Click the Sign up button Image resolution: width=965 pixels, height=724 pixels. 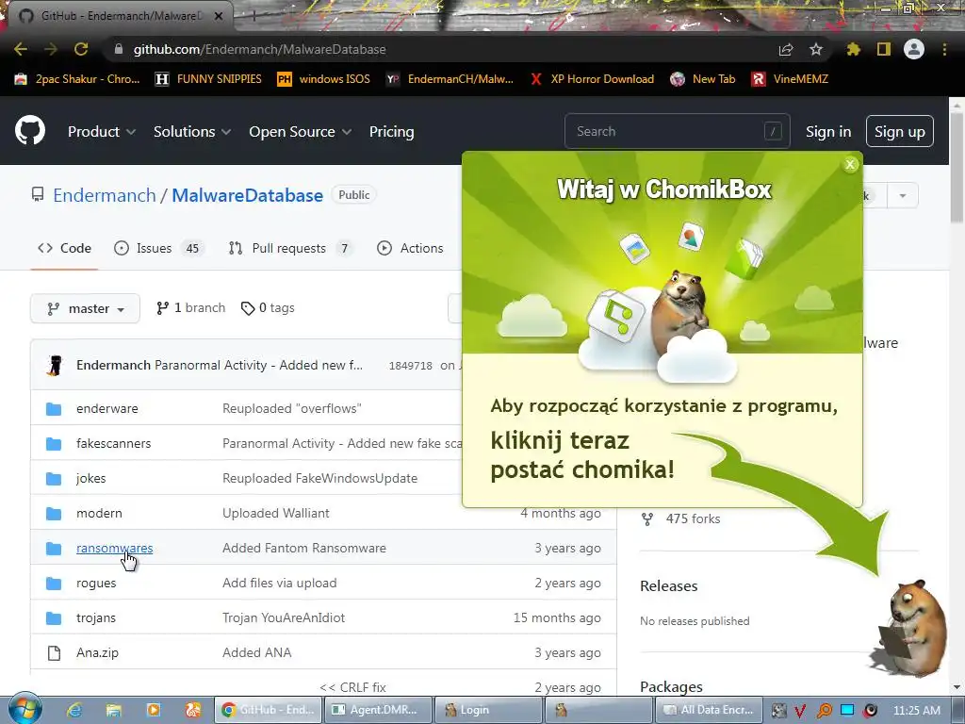[900, 131]
